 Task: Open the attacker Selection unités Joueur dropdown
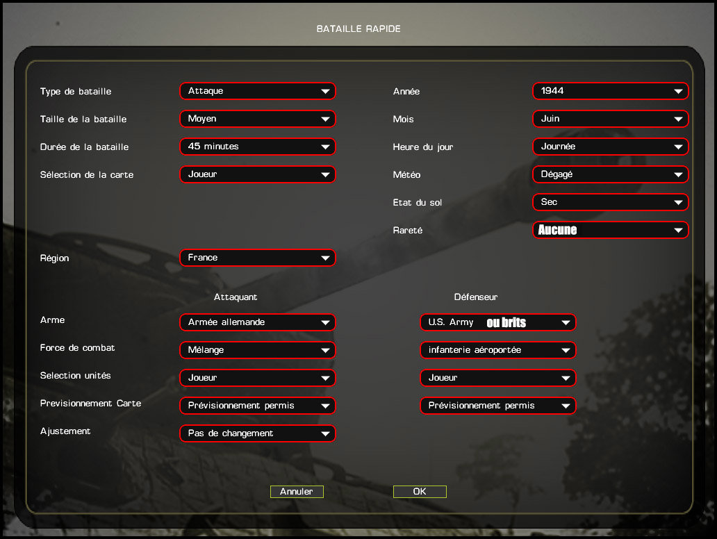(258, 378)
